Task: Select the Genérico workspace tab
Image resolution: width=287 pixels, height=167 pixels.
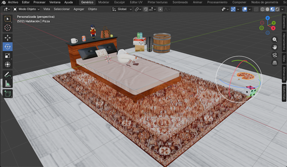Action: pyautogui.click(x=87, y=2)
